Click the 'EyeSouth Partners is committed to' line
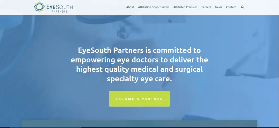This screenshot has height=128, width=279. [x=139, y=50]
